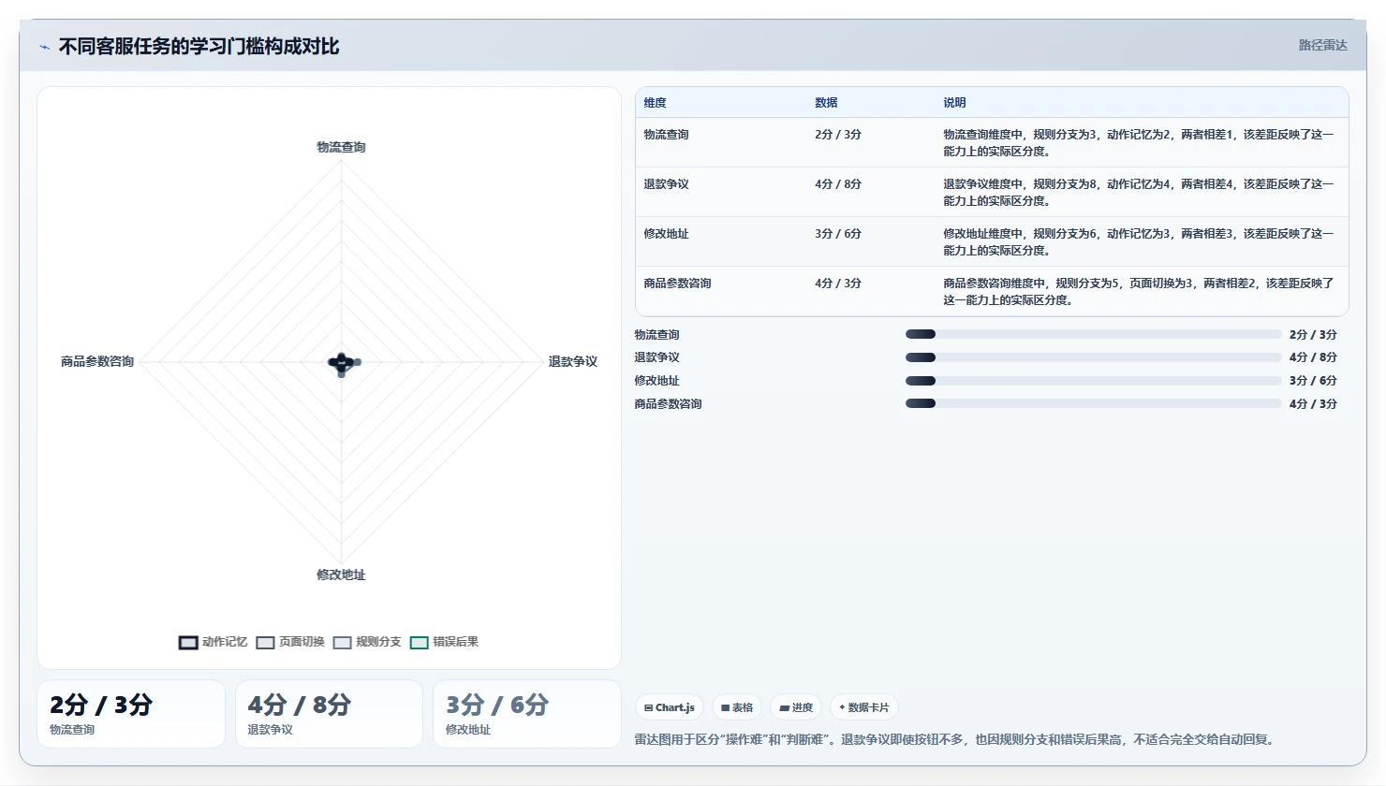Screen dimensions: 1386x786
Task: Click the 说明 table column header
Action: [954, 103]
